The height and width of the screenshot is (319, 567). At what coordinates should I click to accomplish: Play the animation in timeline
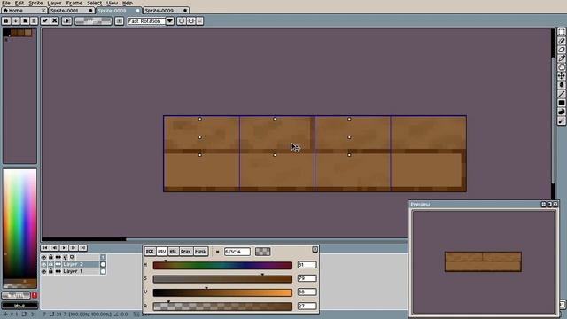[64, 248]
